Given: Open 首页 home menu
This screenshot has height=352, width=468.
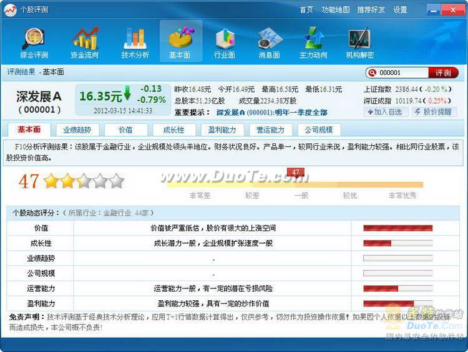Looking at the screenshot, I should [x=306, y=10].
